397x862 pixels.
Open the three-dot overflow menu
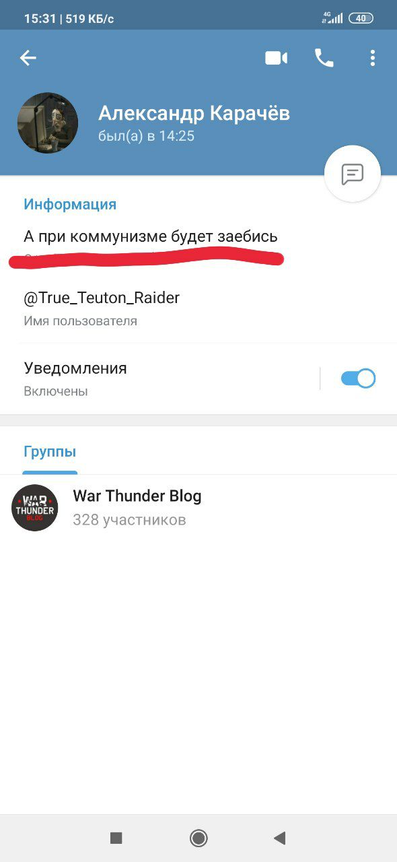372,59
